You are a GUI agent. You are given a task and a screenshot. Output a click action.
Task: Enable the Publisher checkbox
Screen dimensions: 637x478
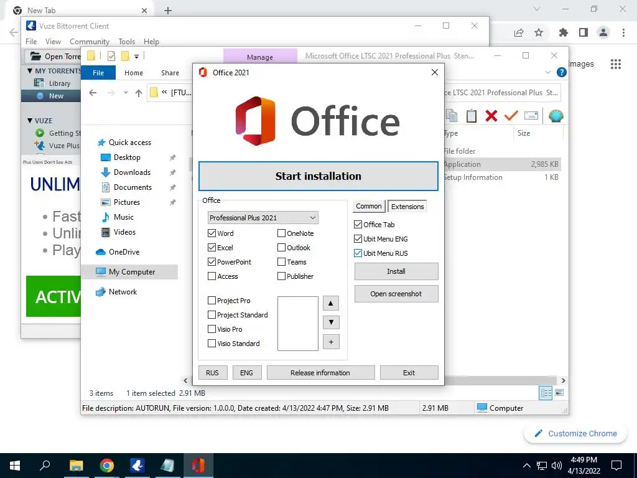point(281,276)
